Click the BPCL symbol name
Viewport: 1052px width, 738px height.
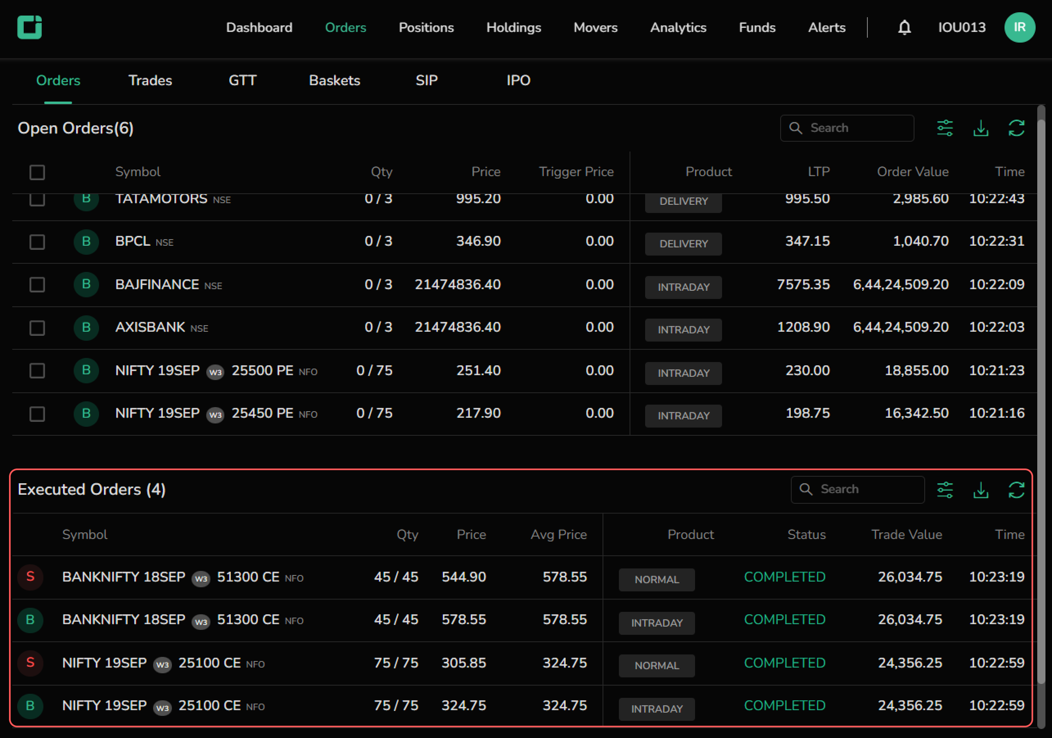click(x=132, y=241)
